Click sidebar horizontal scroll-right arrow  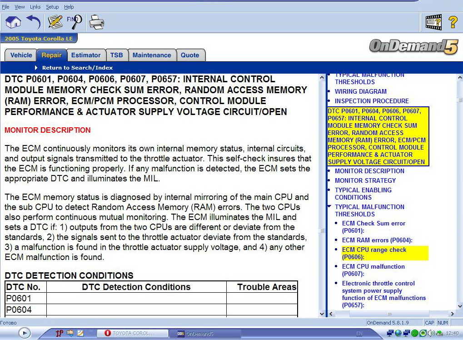(x=453, y=314)
